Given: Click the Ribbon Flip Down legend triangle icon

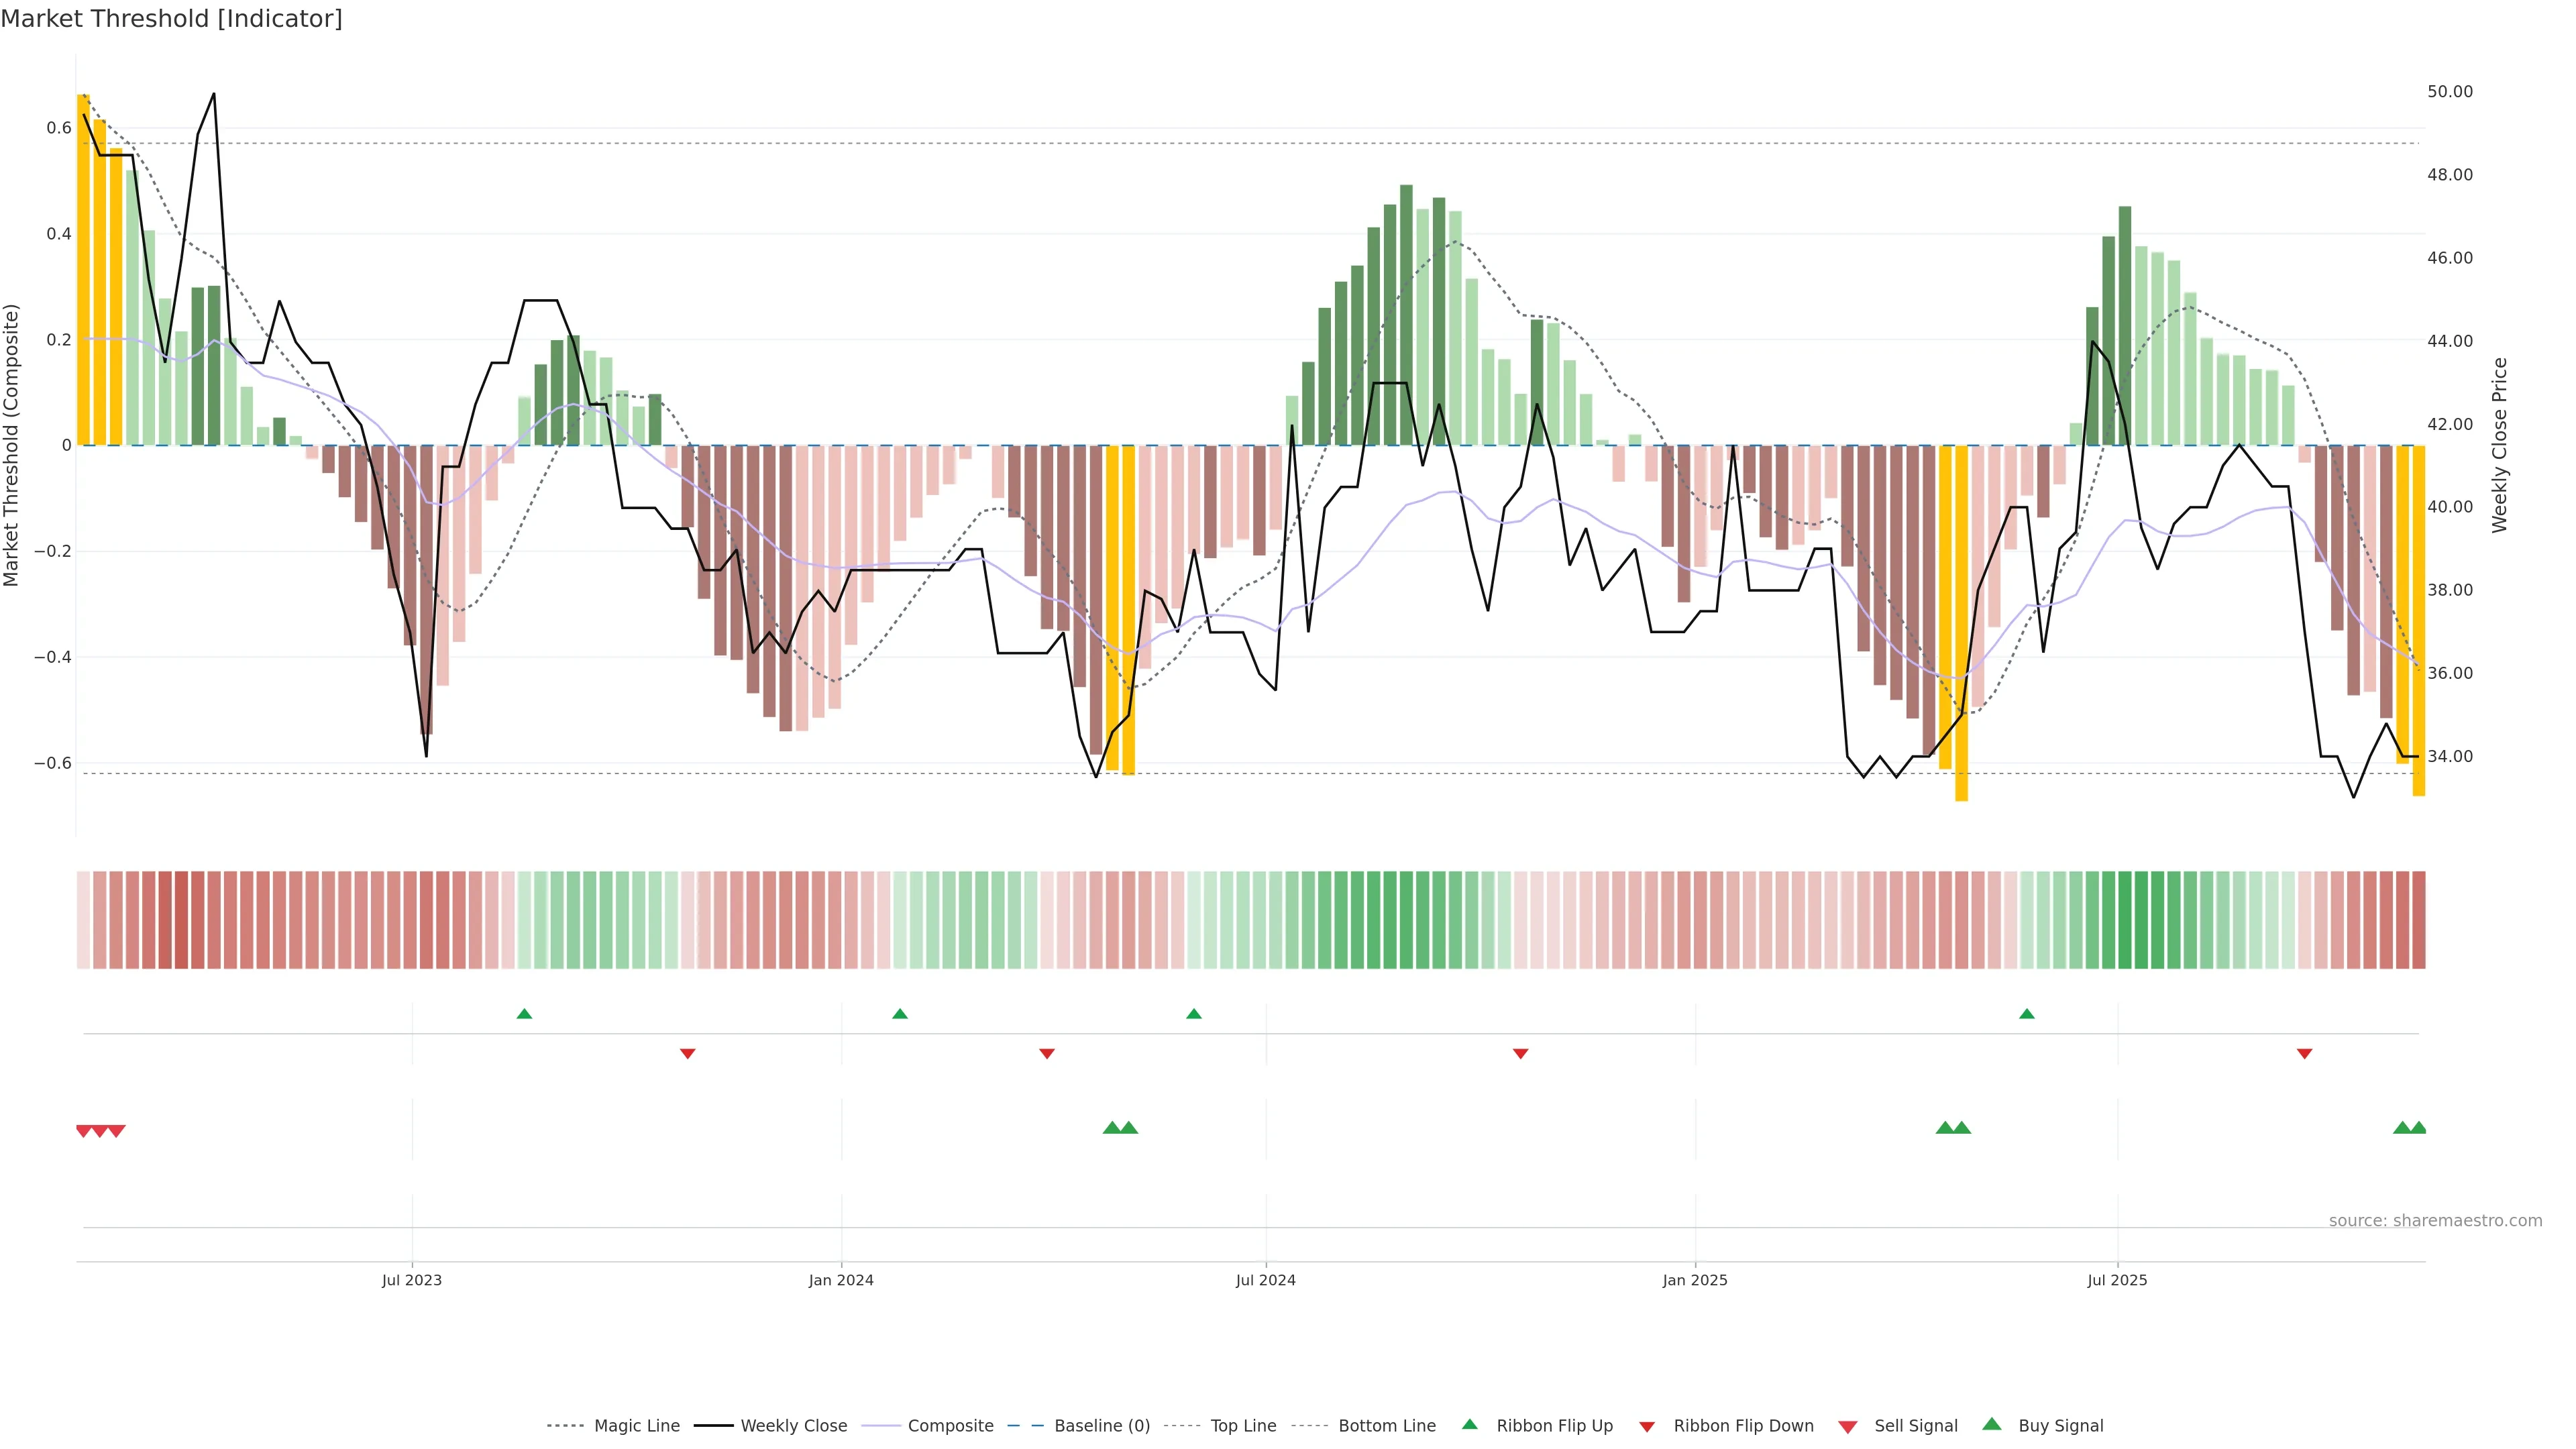Looking at the screenshot, I should click(x=1647, y=1426).
